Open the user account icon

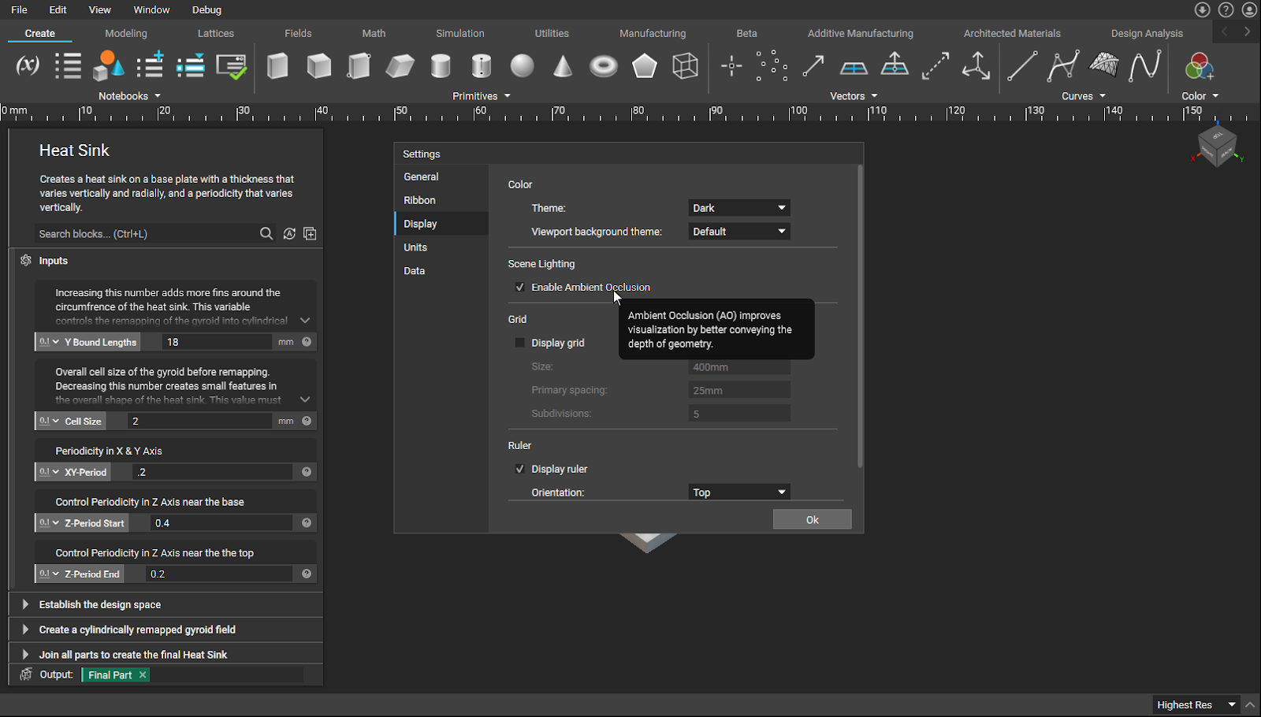1249,9
